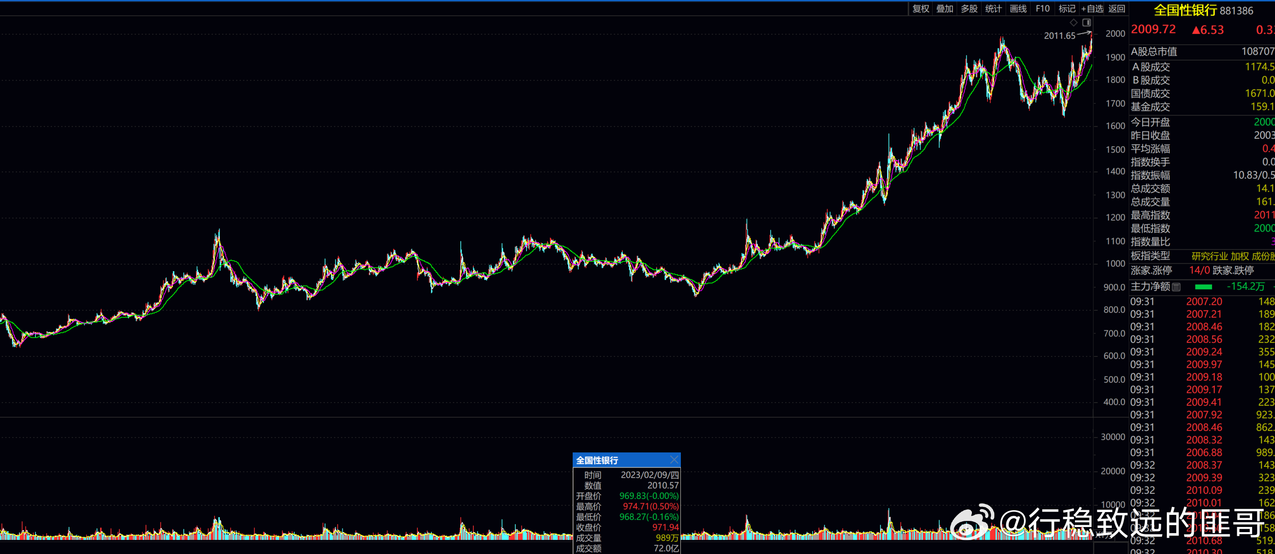Screen dimensions: 1275x554
Task: Select 多股 multi-stock view
Action: click(969, 9)
